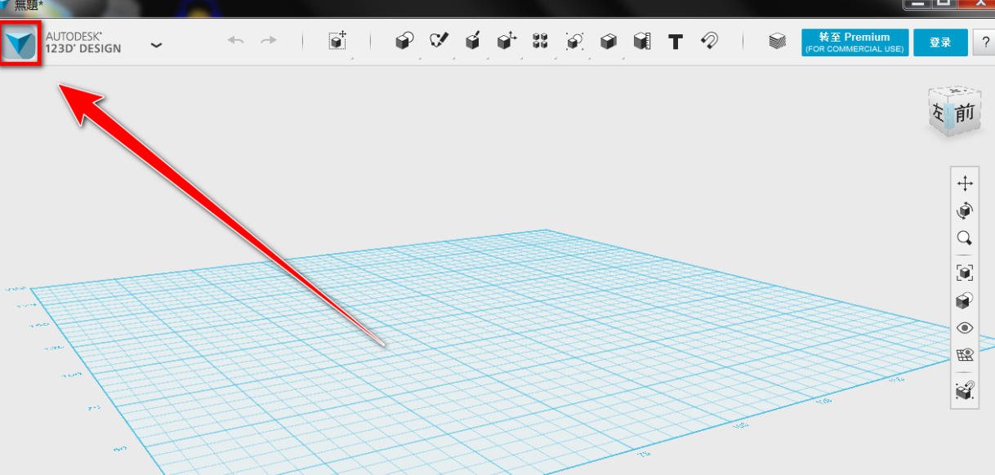Toggle the Snap magnet tool
Screen dimensions: 995x475
pos(710,41)
